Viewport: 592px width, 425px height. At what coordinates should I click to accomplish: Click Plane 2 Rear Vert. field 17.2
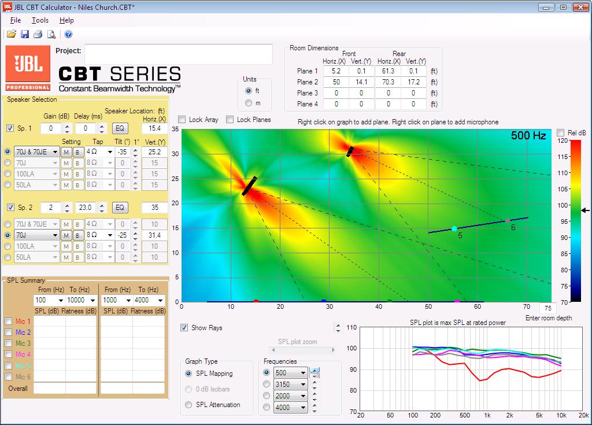click(x=413, y=82)
